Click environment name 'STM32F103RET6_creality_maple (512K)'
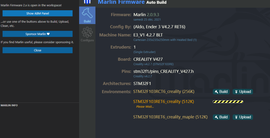The height and width of the screenshot is (138, 270). click(x=170, y=117)
